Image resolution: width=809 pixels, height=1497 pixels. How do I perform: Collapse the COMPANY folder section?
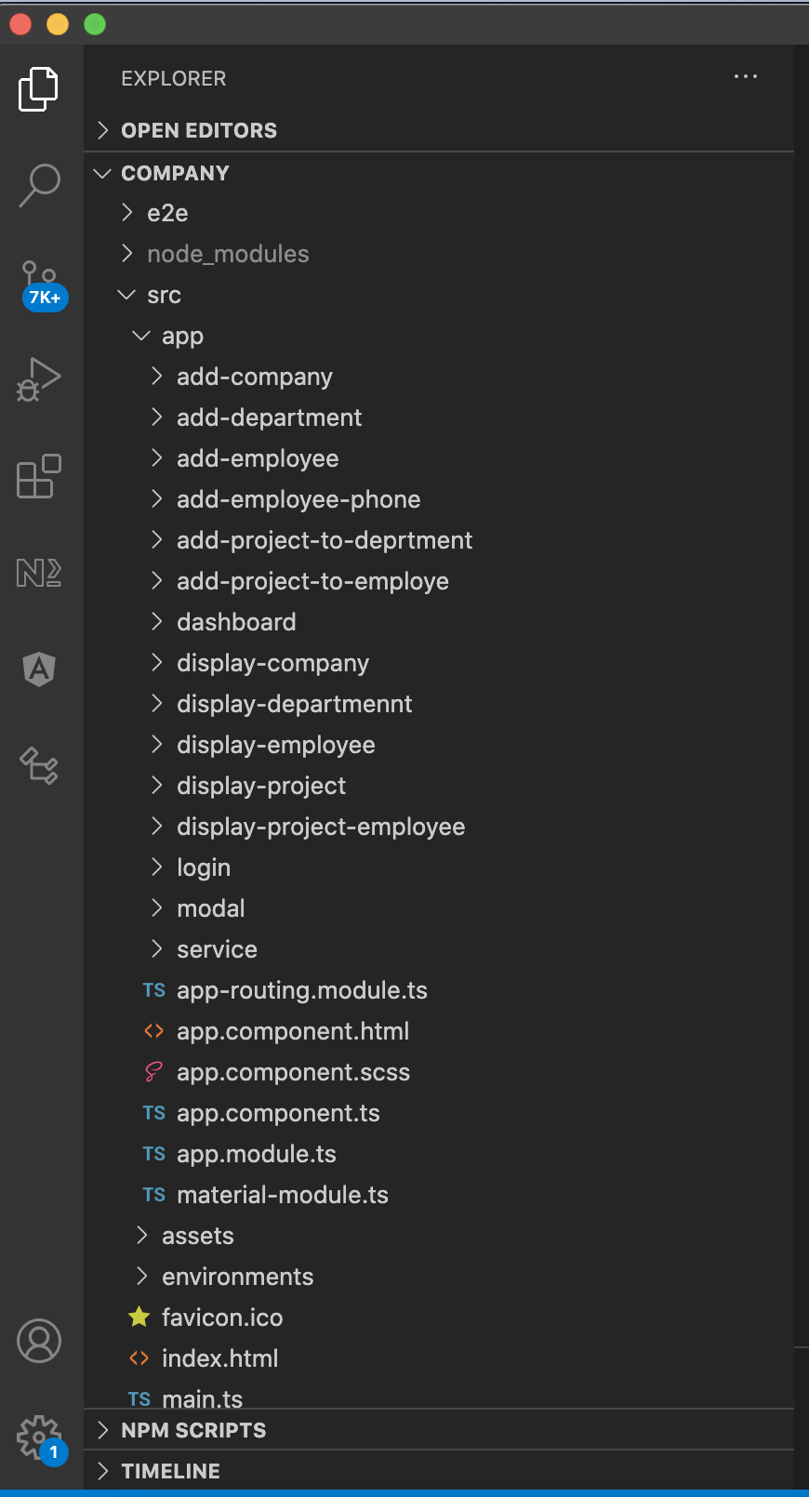pos(175,173)
